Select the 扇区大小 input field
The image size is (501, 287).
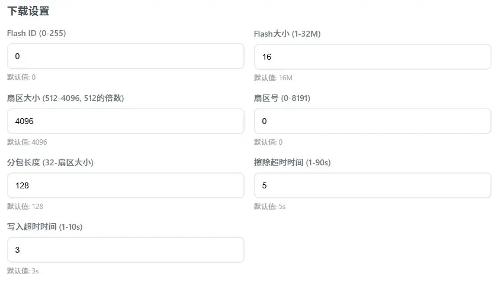pos(126,121)
